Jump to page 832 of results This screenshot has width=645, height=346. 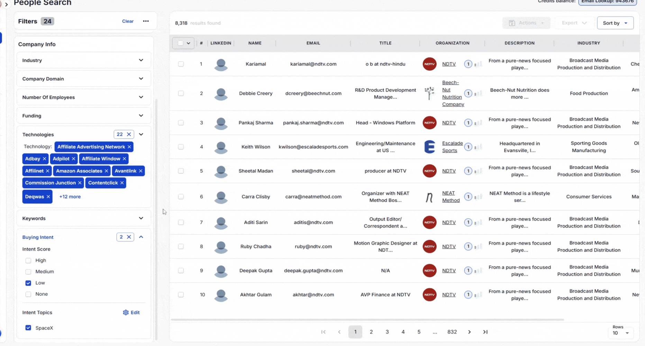pyautogui.click(x=452, y=332)
